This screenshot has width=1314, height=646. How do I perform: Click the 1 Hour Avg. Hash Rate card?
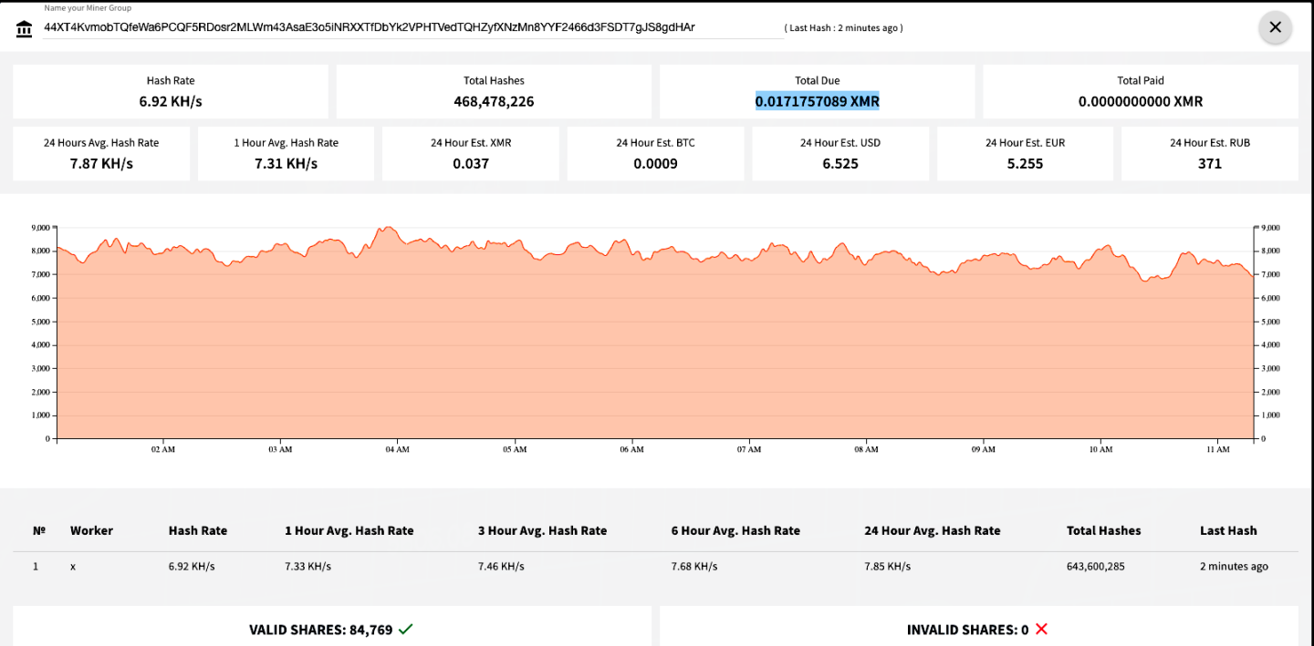point(286,153)
